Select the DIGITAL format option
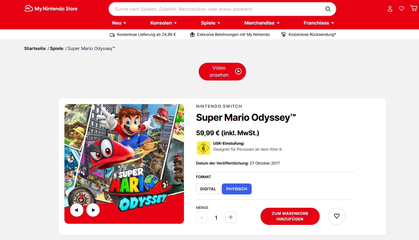 coord(208,189)
